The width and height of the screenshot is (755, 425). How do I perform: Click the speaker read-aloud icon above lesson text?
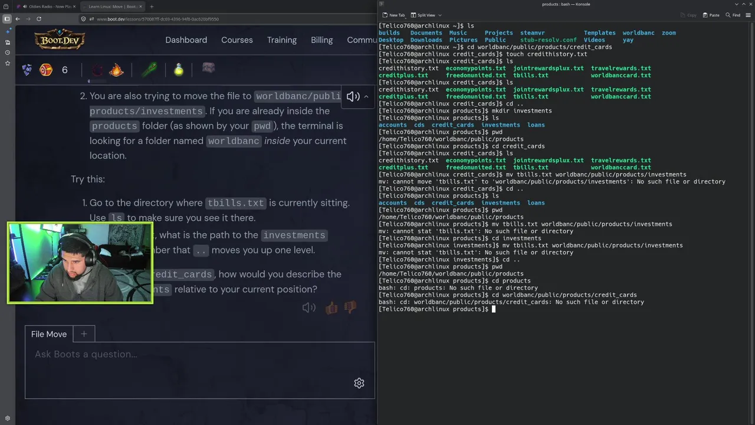point(353,97)
